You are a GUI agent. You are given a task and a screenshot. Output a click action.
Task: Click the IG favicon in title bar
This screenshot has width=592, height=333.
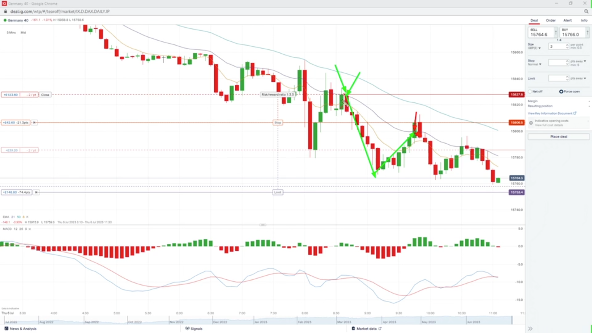coord(4,3)
